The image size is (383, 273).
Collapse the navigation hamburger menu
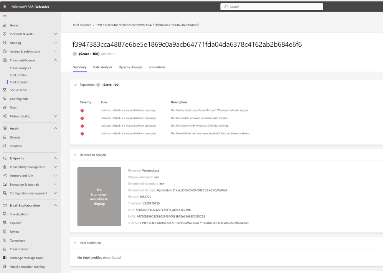pos(5,16)
